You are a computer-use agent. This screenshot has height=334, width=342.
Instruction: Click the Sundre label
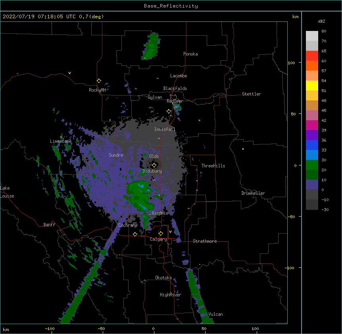point(116,155)
